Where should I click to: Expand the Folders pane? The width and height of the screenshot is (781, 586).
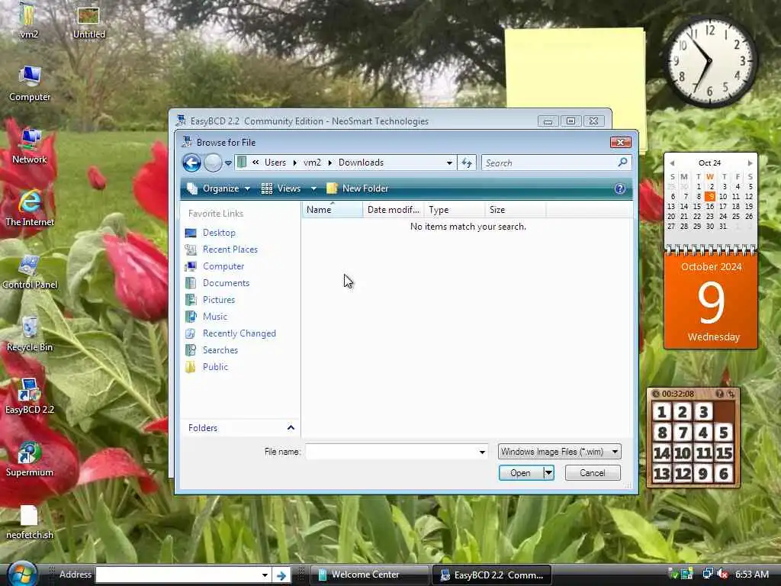point(241,427)
